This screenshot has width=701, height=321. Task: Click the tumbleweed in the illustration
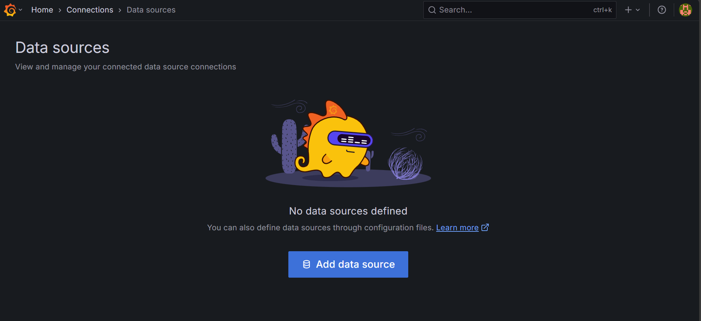406,163
